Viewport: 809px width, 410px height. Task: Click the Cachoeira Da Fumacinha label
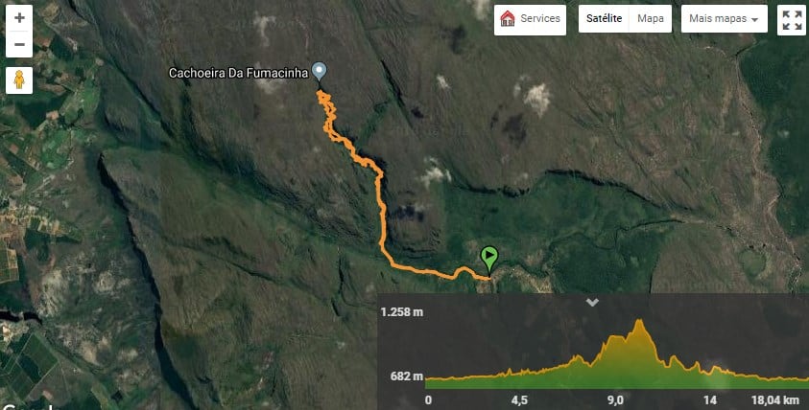[x=238, y=73]
